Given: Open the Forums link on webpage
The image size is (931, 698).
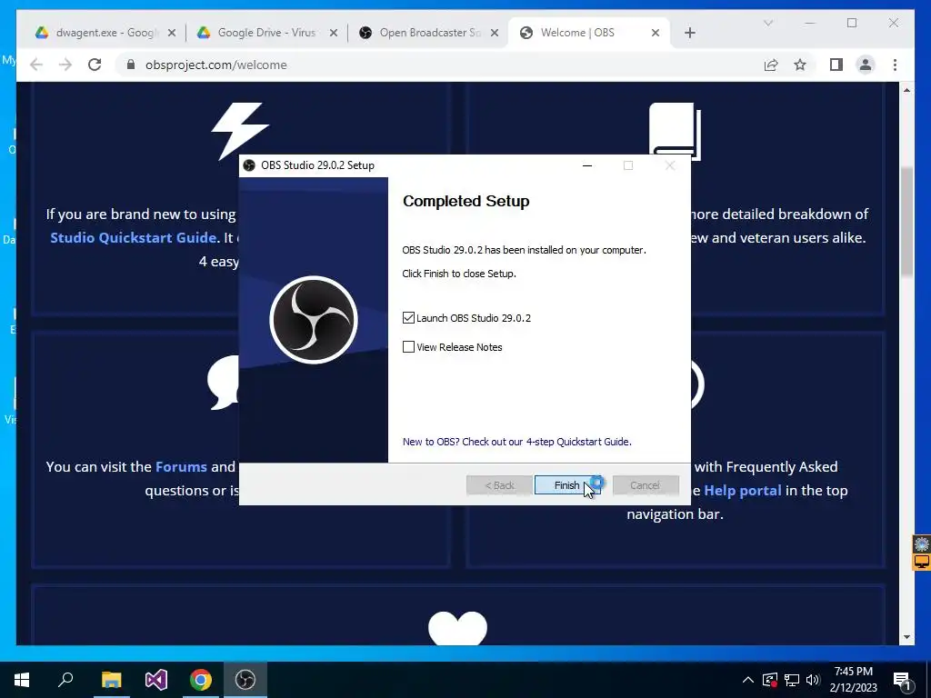Looking at the screenshot, I should point(181,466).
